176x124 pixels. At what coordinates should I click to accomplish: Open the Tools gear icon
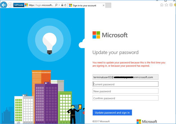[x=171, y=5]
